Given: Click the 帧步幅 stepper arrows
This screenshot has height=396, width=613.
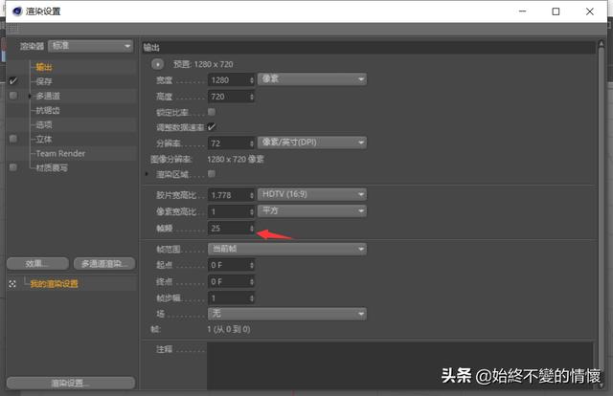Looking at the screenshot, I should pos(252,298).
